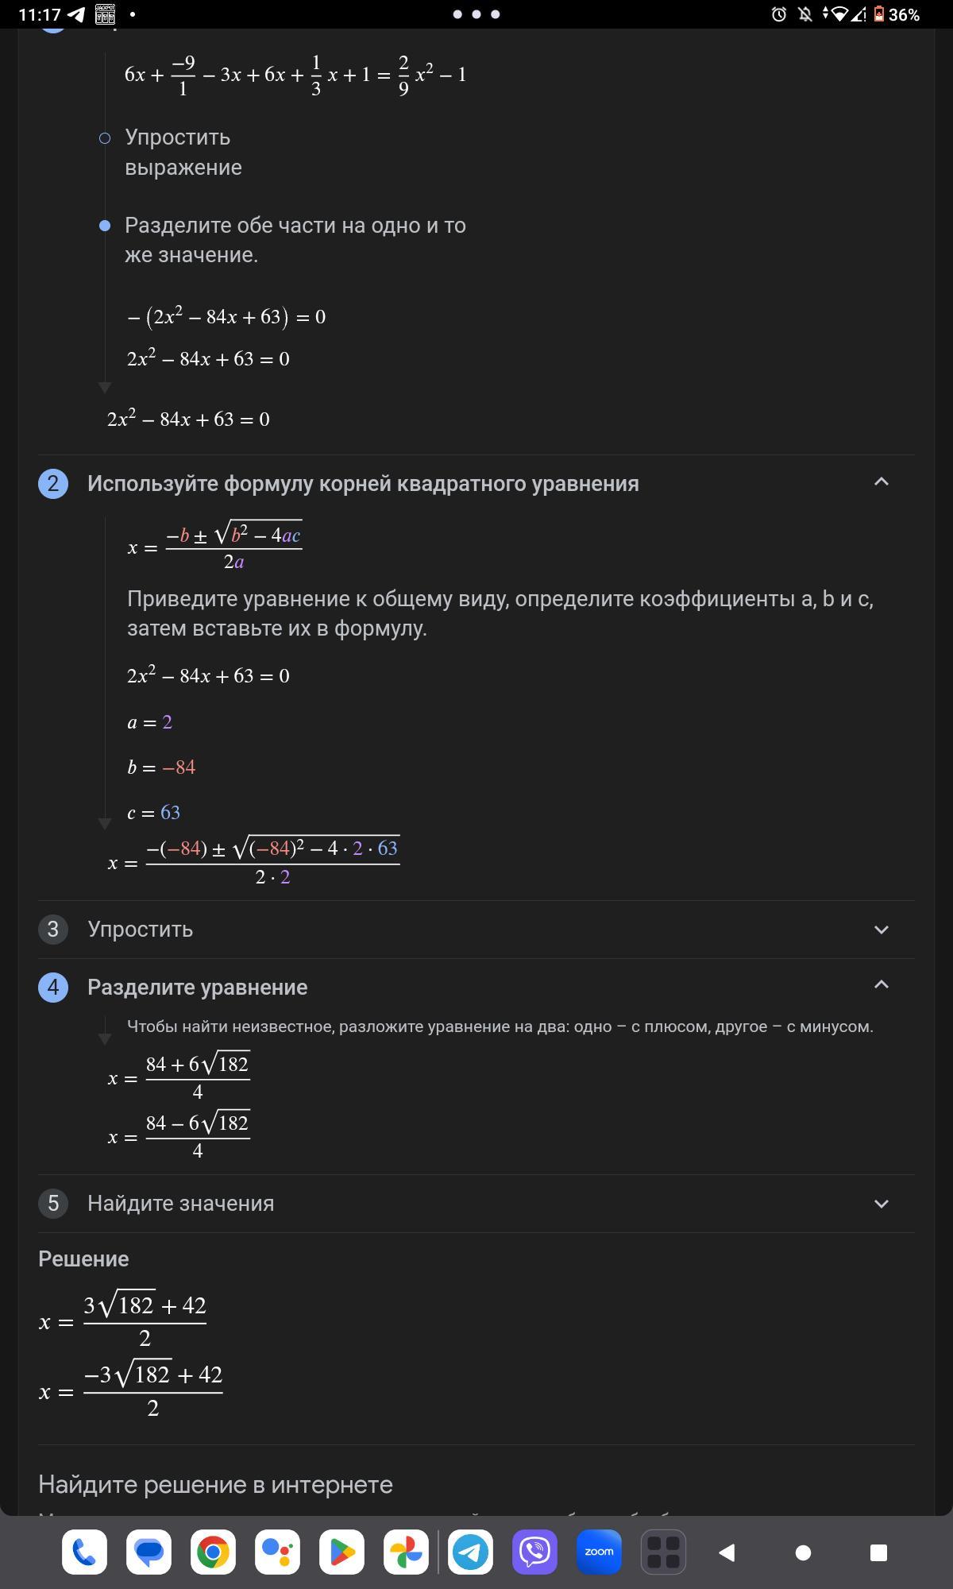Launch the Play Store app

click(x=341, y=1552)
